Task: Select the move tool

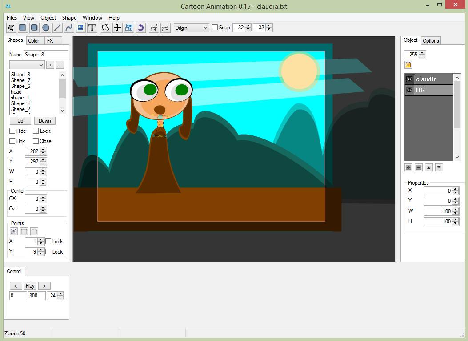Action: coord(117,28)
